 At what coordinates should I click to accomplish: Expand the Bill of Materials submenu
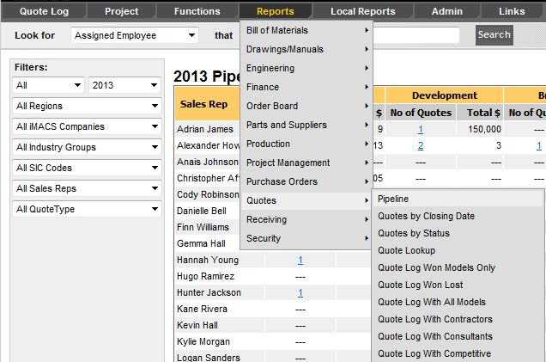coord(306,30)
